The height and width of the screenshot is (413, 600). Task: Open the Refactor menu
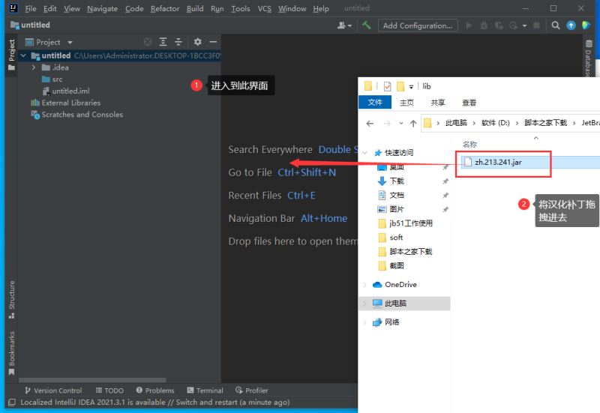(x=165, y=8)
